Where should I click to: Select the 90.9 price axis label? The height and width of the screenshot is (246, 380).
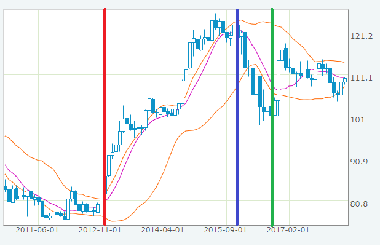[x=359, y=162]
